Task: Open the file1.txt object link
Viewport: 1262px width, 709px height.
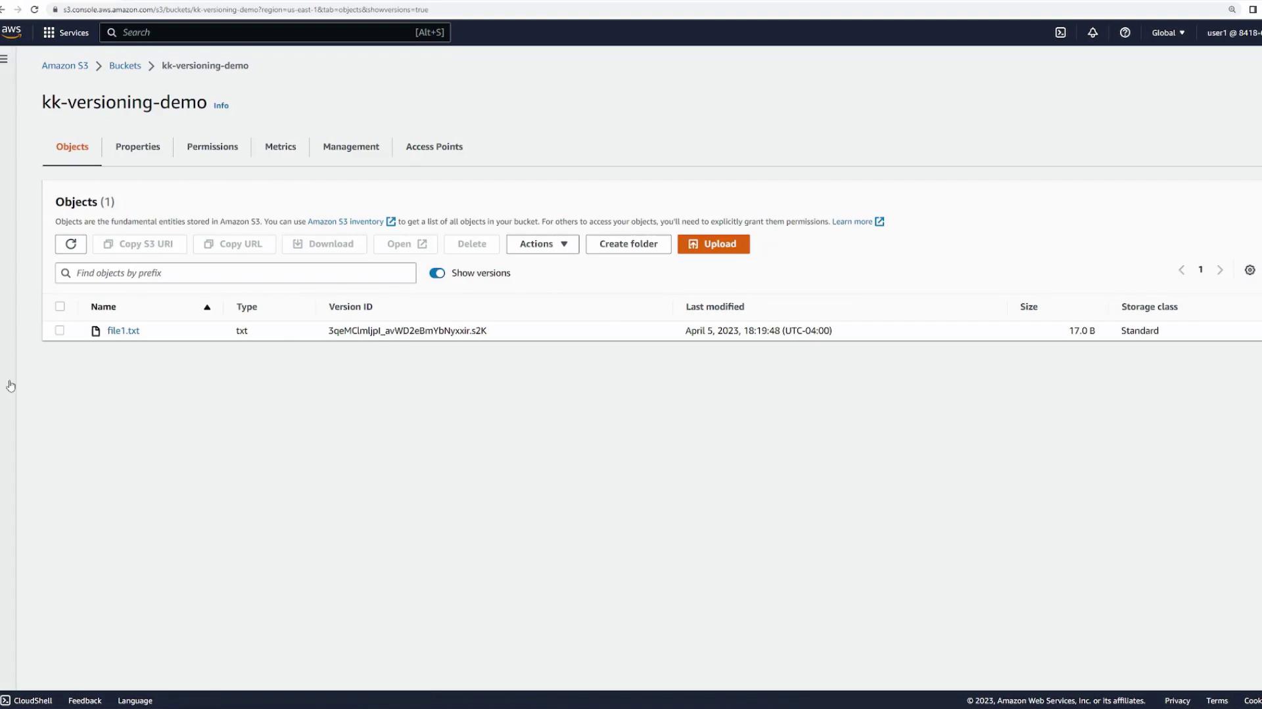Action: click(x=123, y=331)
